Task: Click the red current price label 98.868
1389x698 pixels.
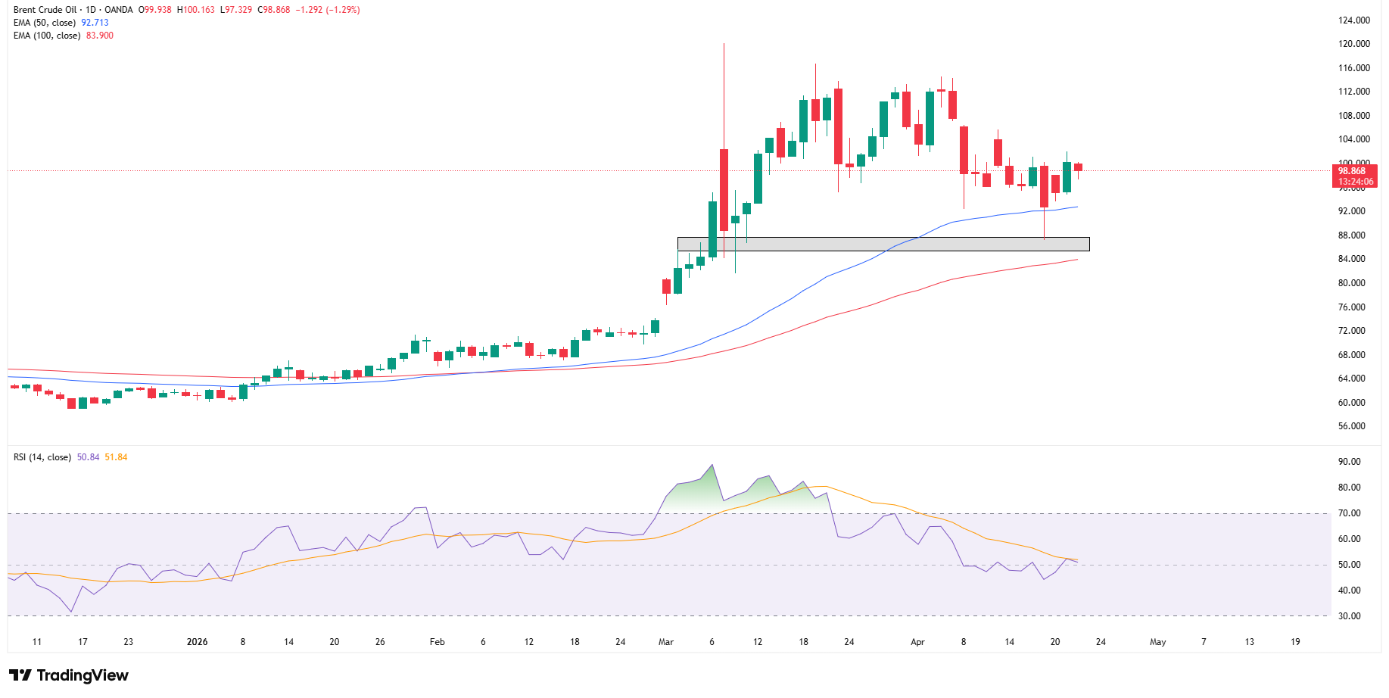Action: pos(1354,172)
